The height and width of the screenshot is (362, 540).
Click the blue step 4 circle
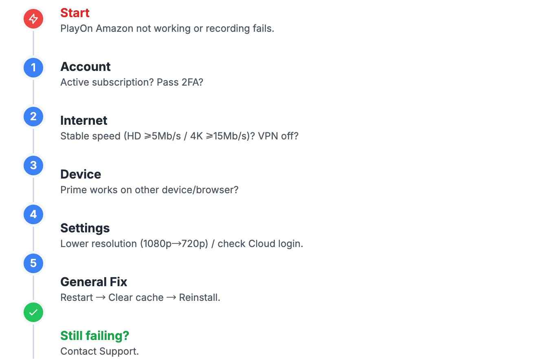33,214
